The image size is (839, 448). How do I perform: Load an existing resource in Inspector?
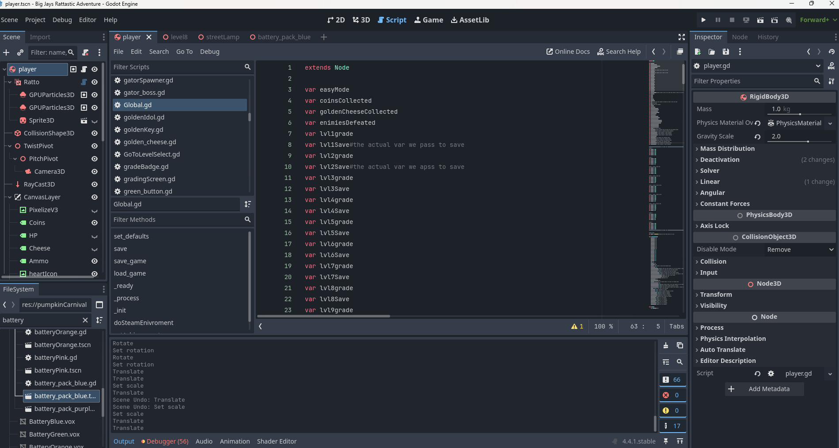point(712,52)
